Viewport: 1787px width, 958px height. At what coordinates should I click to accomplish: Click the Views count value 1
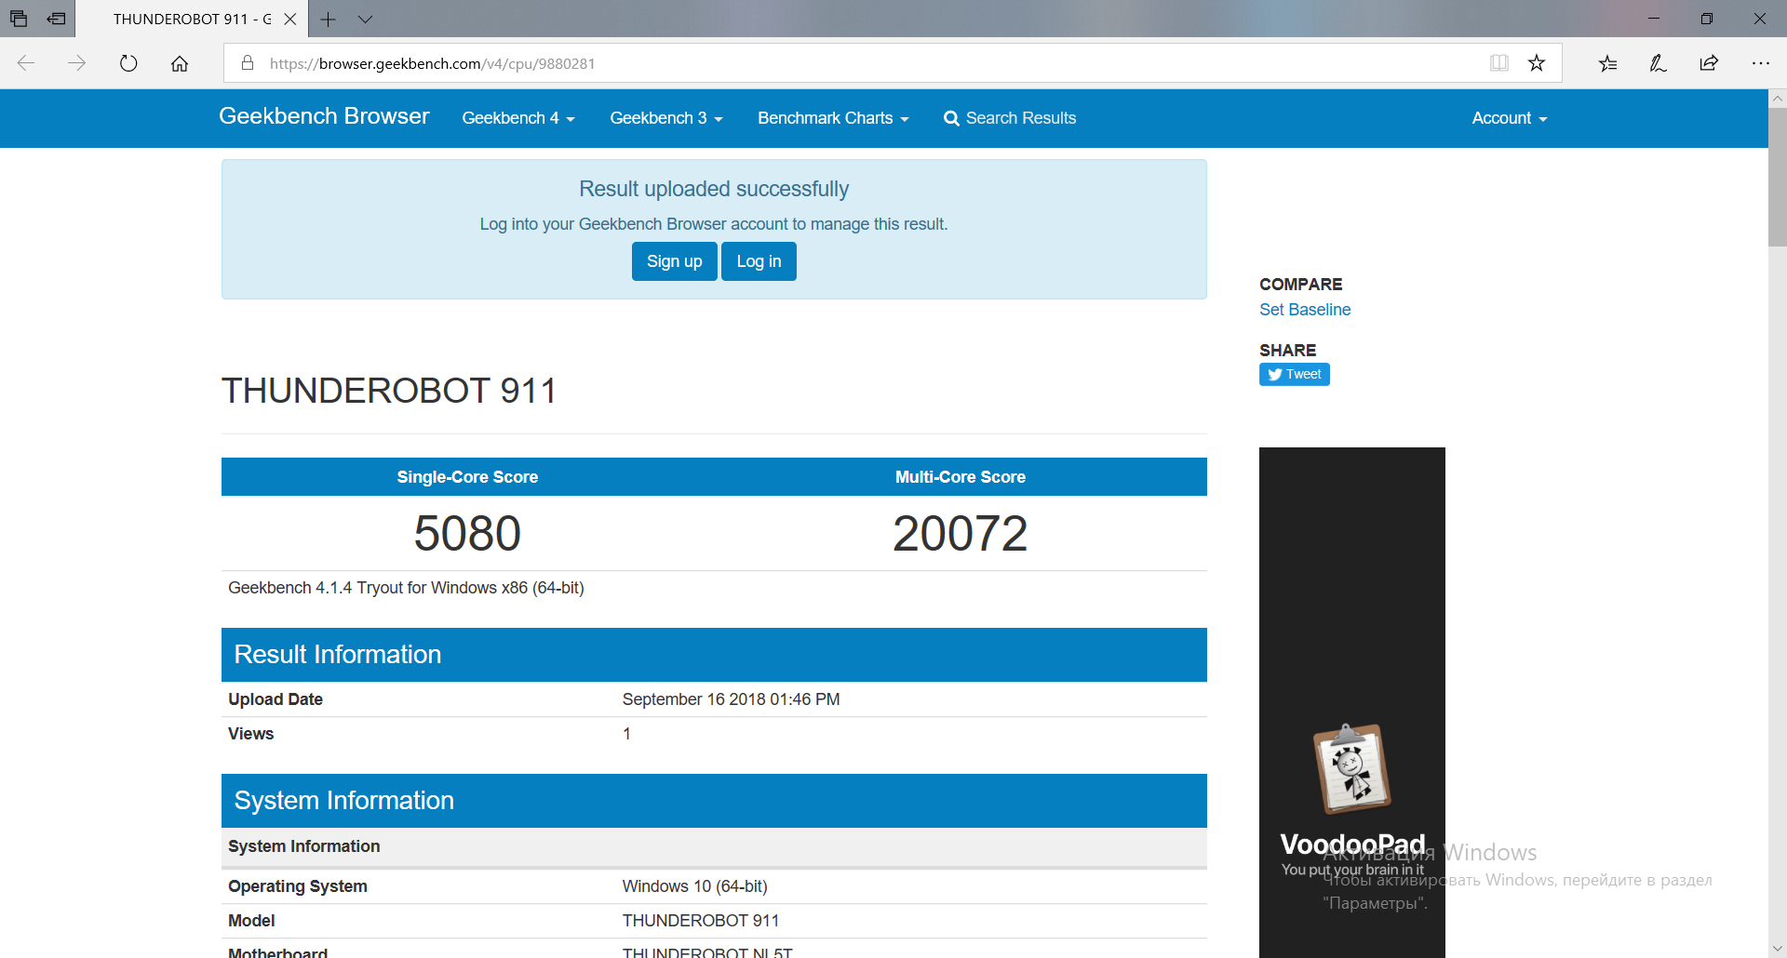point(626,734)
